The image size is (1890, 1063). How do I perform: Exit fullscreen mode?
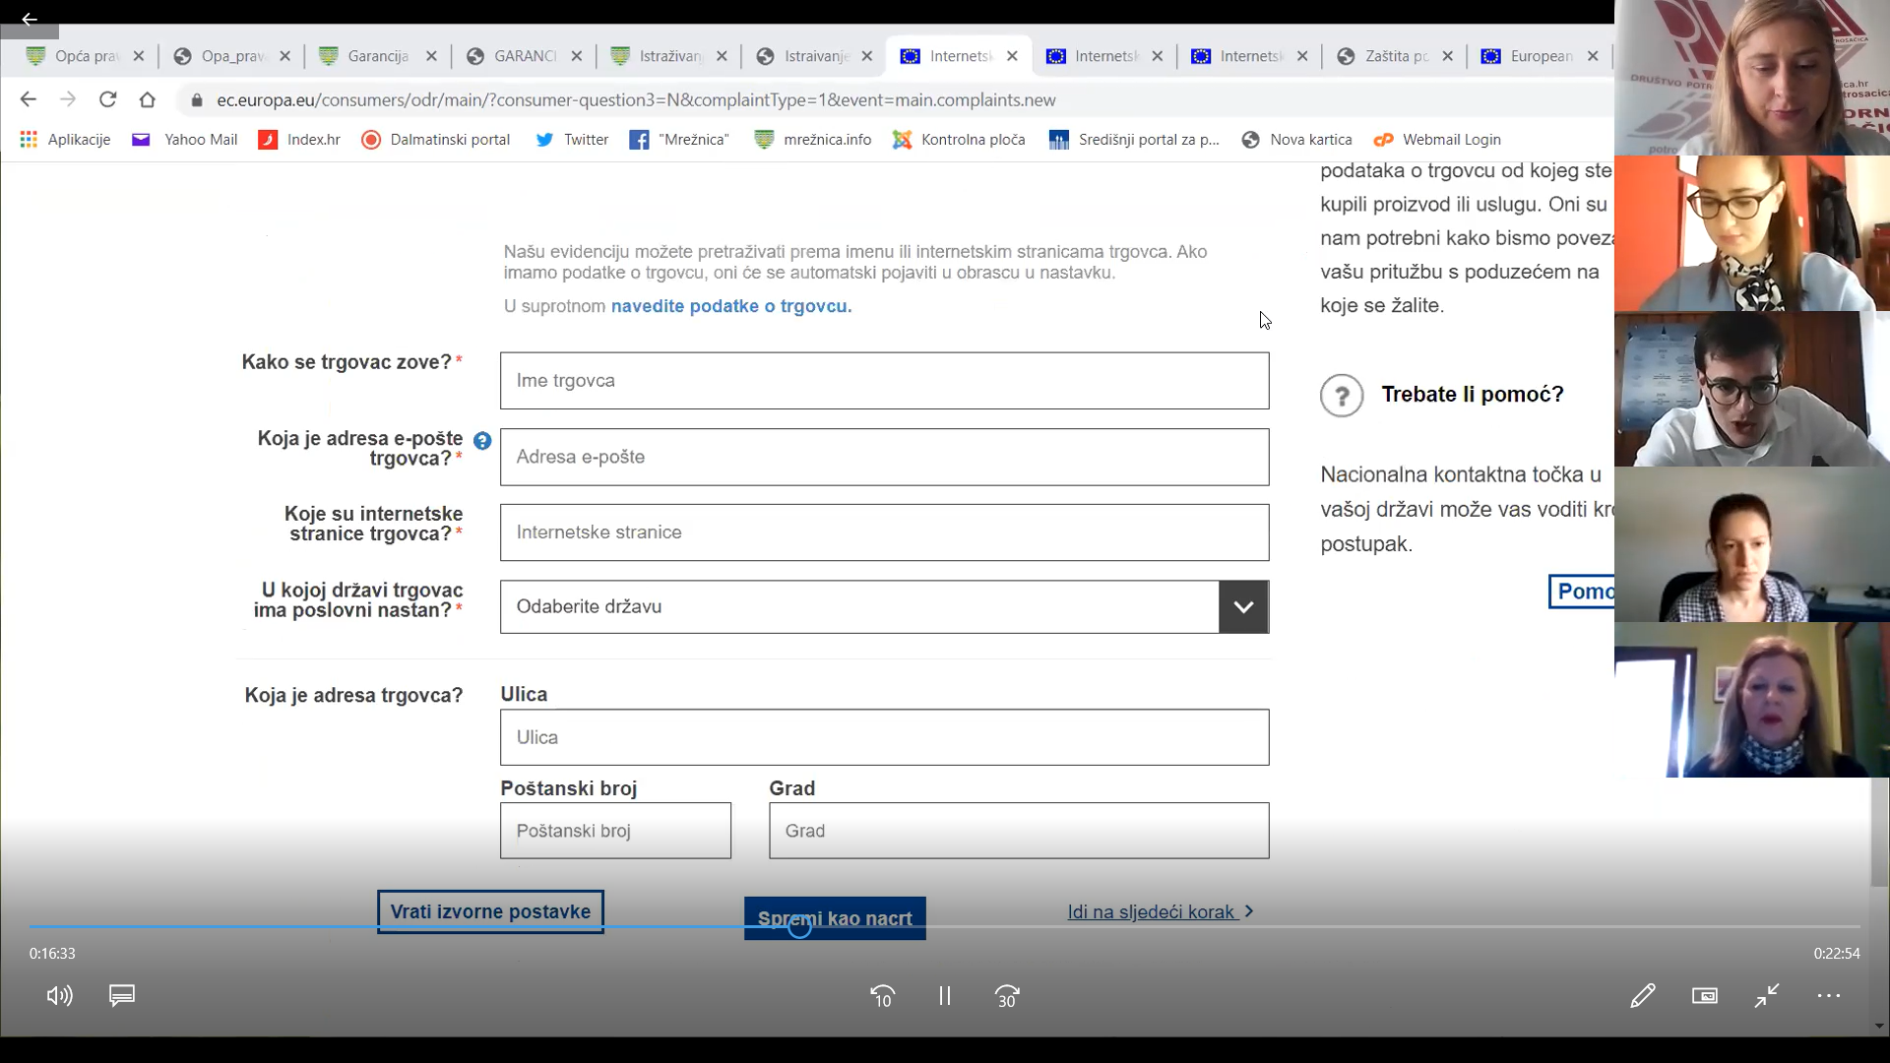coord(1767,996)
